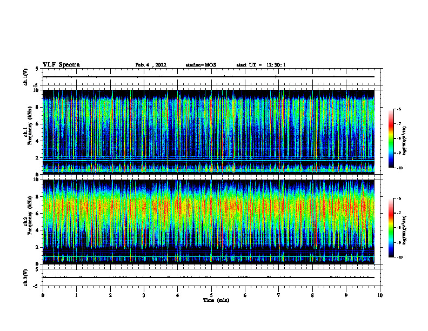Click the "Time (min)" x-axis label
This screenshot has width=428, height=331.
click(x=216, y=300)
